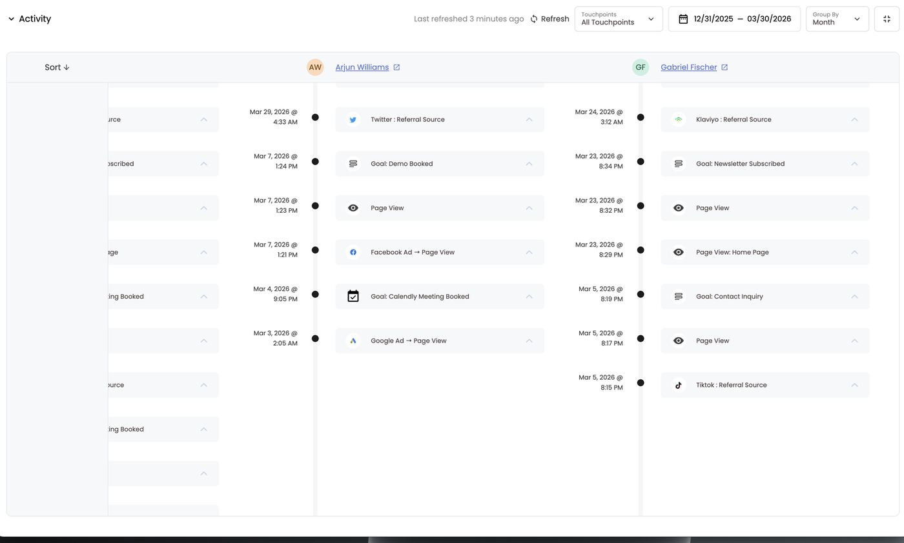Toggle the chevron on Goal: Demo Booked card
The image size is (904, 543).
click(529, 164)
